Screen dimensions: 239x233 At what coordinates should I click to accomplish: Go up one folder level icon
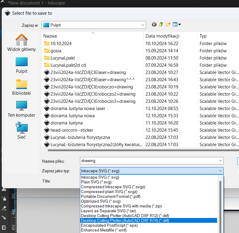pos(161,25)
